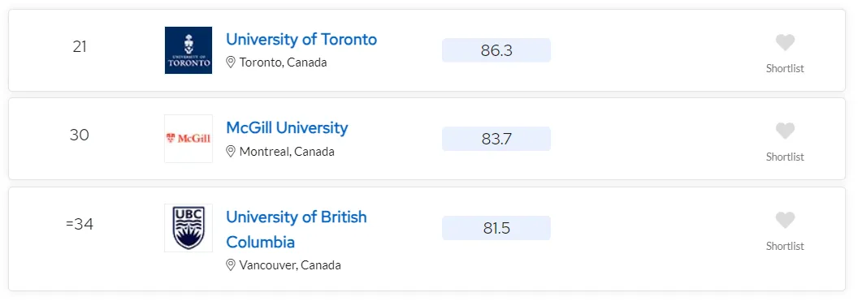Viewport: 858px width, 301px height.
Task: Open the University of British Columbia link
Action: 296,230
